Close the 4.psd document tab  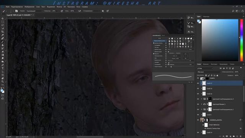[x=33, y=15]
